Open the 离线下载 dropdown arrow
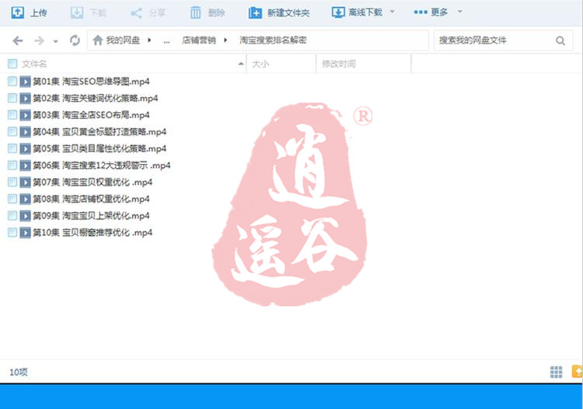 pyautogui.click(x=393, y=12)
